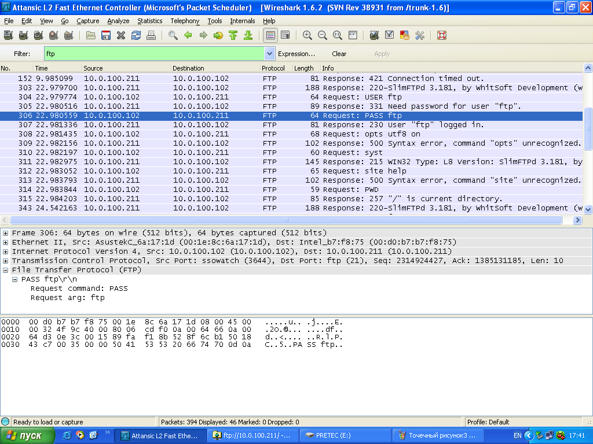Go back in packet history arrow
Image resolution: width=593 pixels, height=444 pixels.
[188, 35]
